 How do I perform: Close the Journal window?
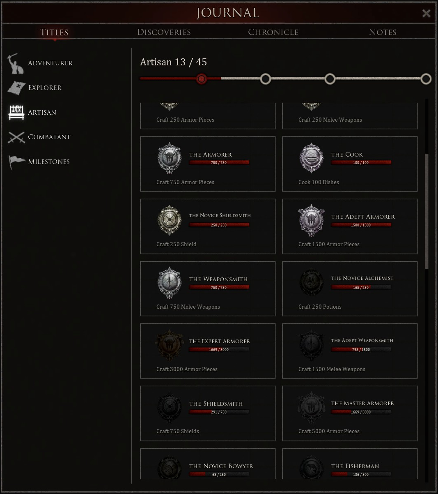click(x=426, y=14)
